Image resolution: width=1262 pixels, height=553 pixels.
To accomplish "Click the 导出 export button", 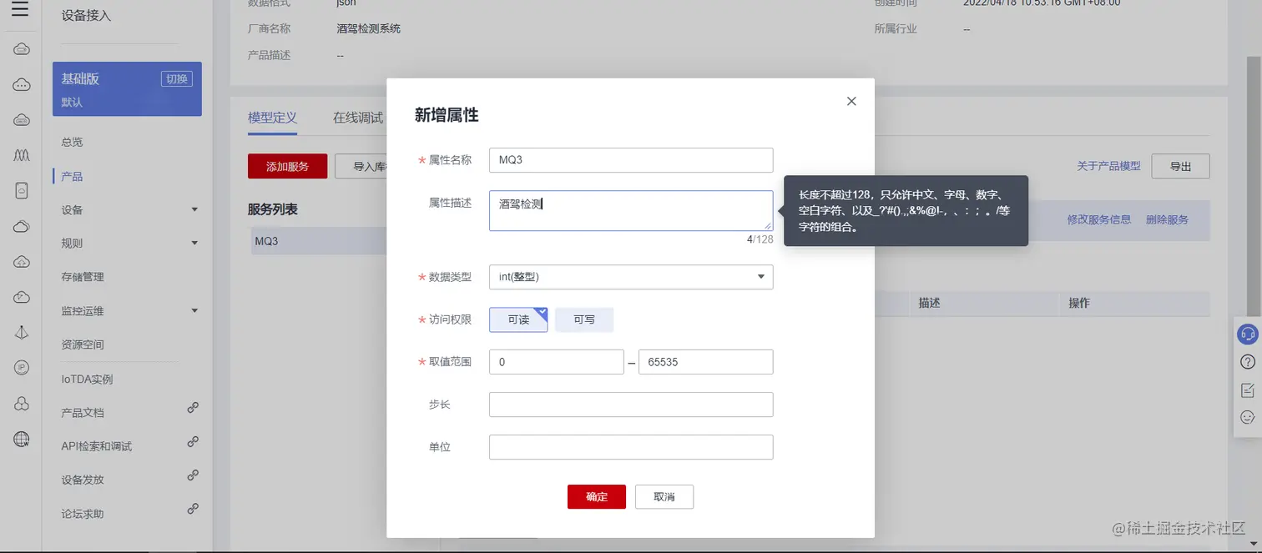I will point(1180,166).
